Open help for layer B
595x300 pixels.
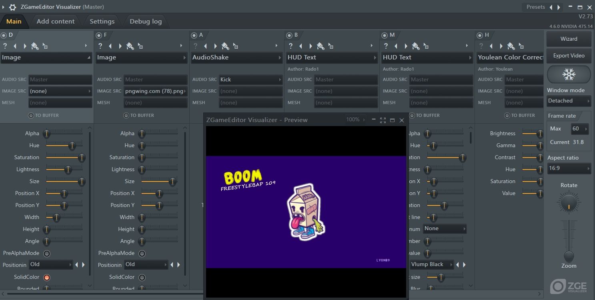click(291, 46)
